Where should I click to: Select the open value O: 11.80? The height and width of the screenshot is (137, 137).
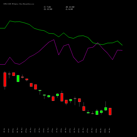(48, 9)
